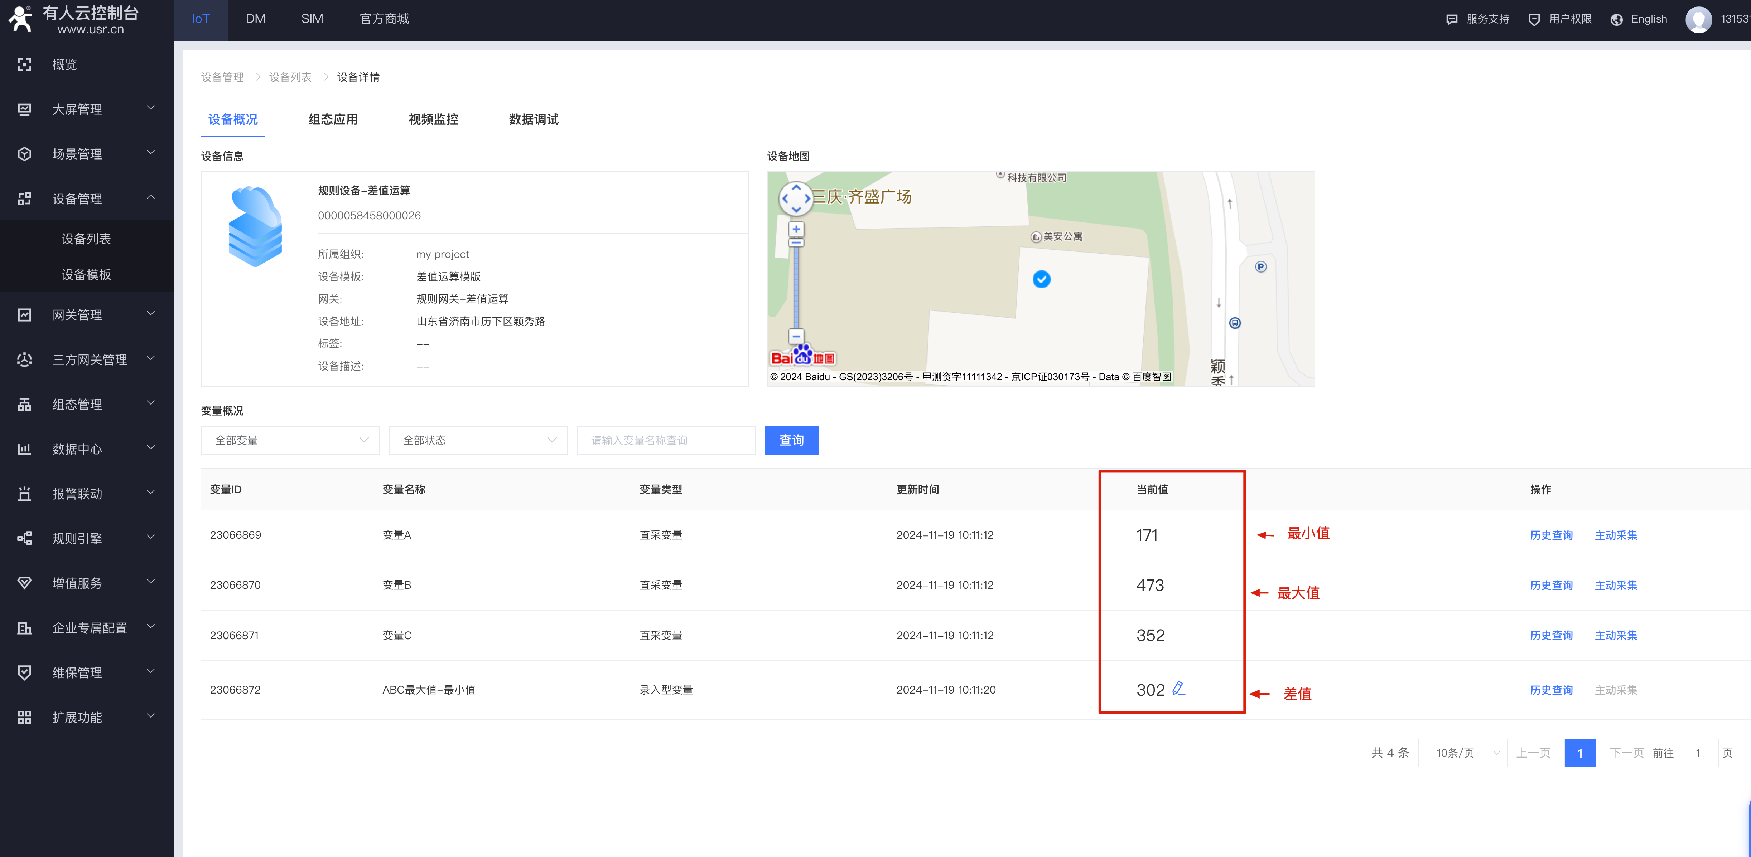Expand 规则引擎 menu chevron
The image size is (1751, 857).
pyautogui.click(x=151, y=537)
